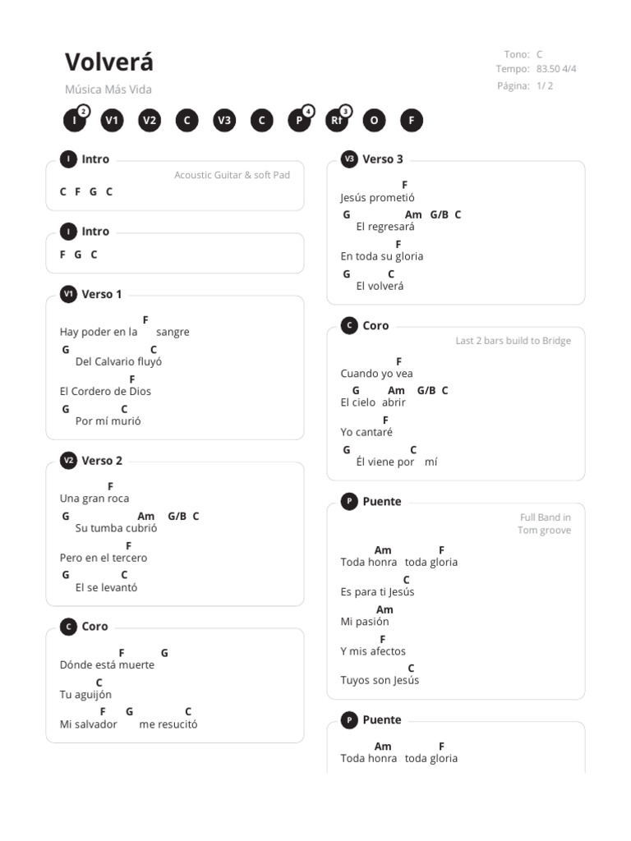Image resolution: width=631 pixels, height=841 pixels.
Task: Select the 'P' bridge circle with badge 4
Action: (x=299, y=120)
